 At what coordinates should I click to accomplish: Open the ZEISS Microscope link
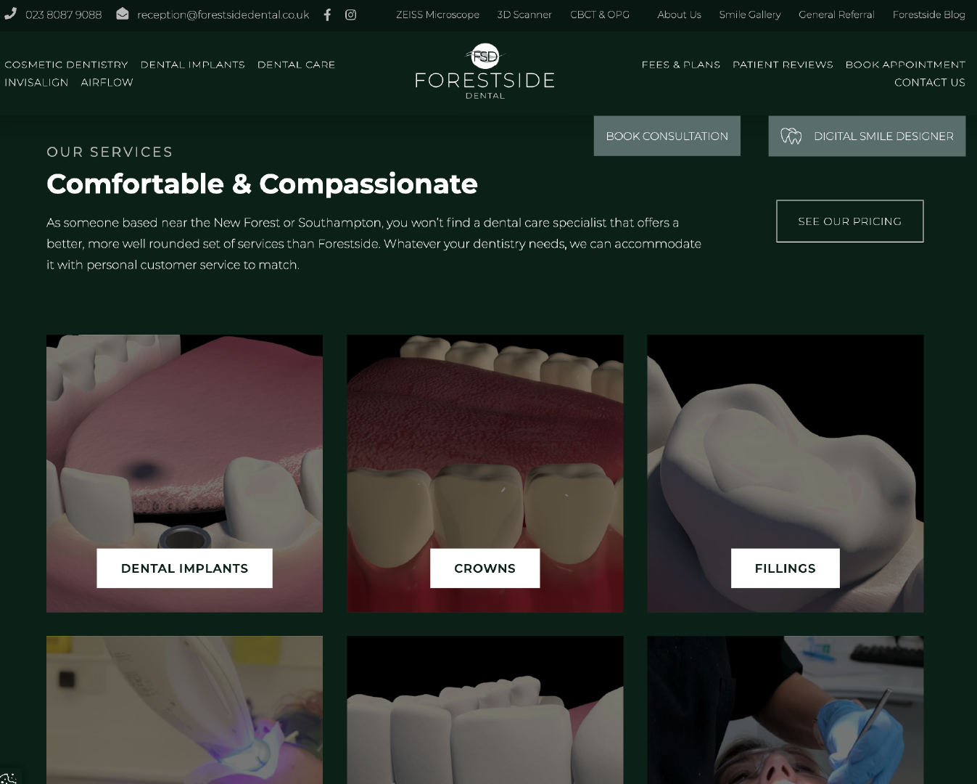coord(437,15)
